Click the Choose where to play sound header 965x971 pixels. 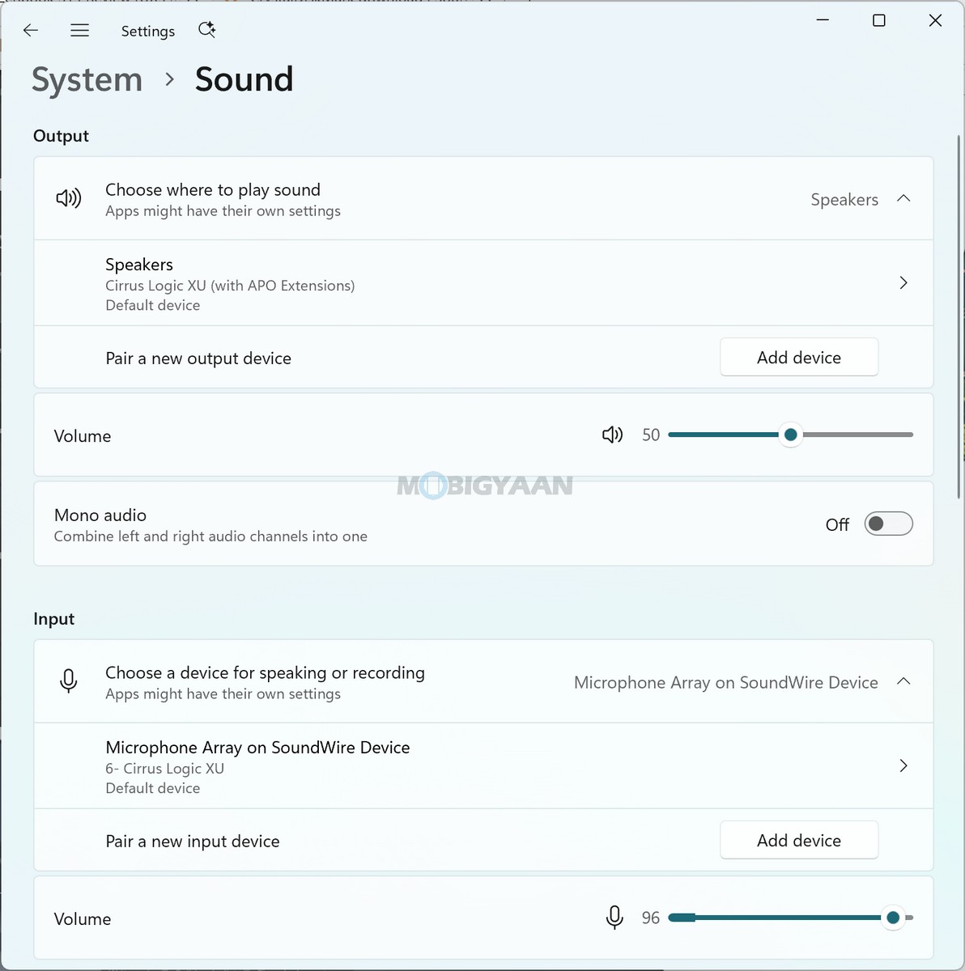[483, 199]
